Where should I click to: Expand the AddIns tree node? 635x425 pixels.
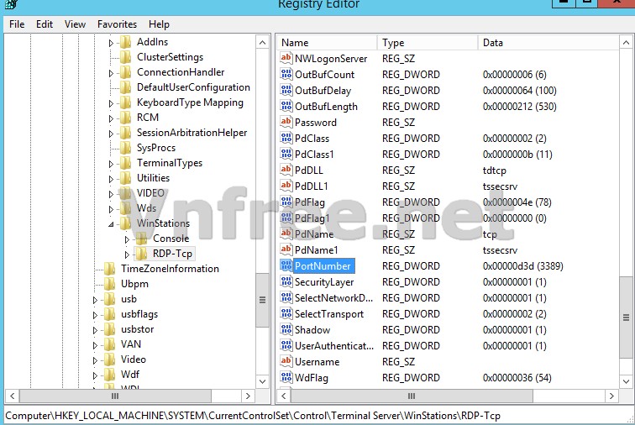pos(111,43)
